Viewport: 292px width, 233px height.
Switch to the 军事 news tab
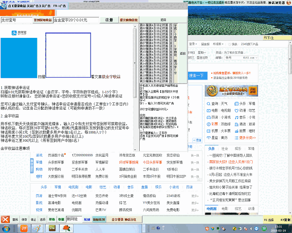click(x=251, y=149)
